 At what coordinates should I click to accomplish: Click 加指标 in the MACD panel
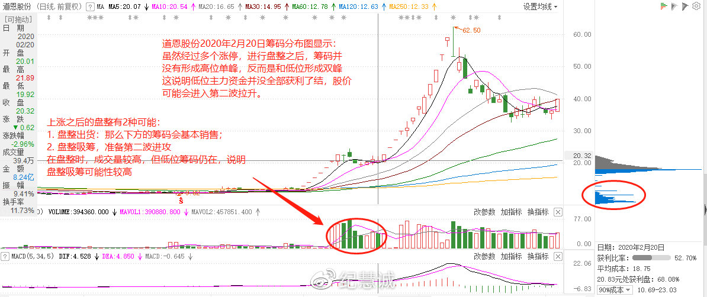[x=511, y=257]
